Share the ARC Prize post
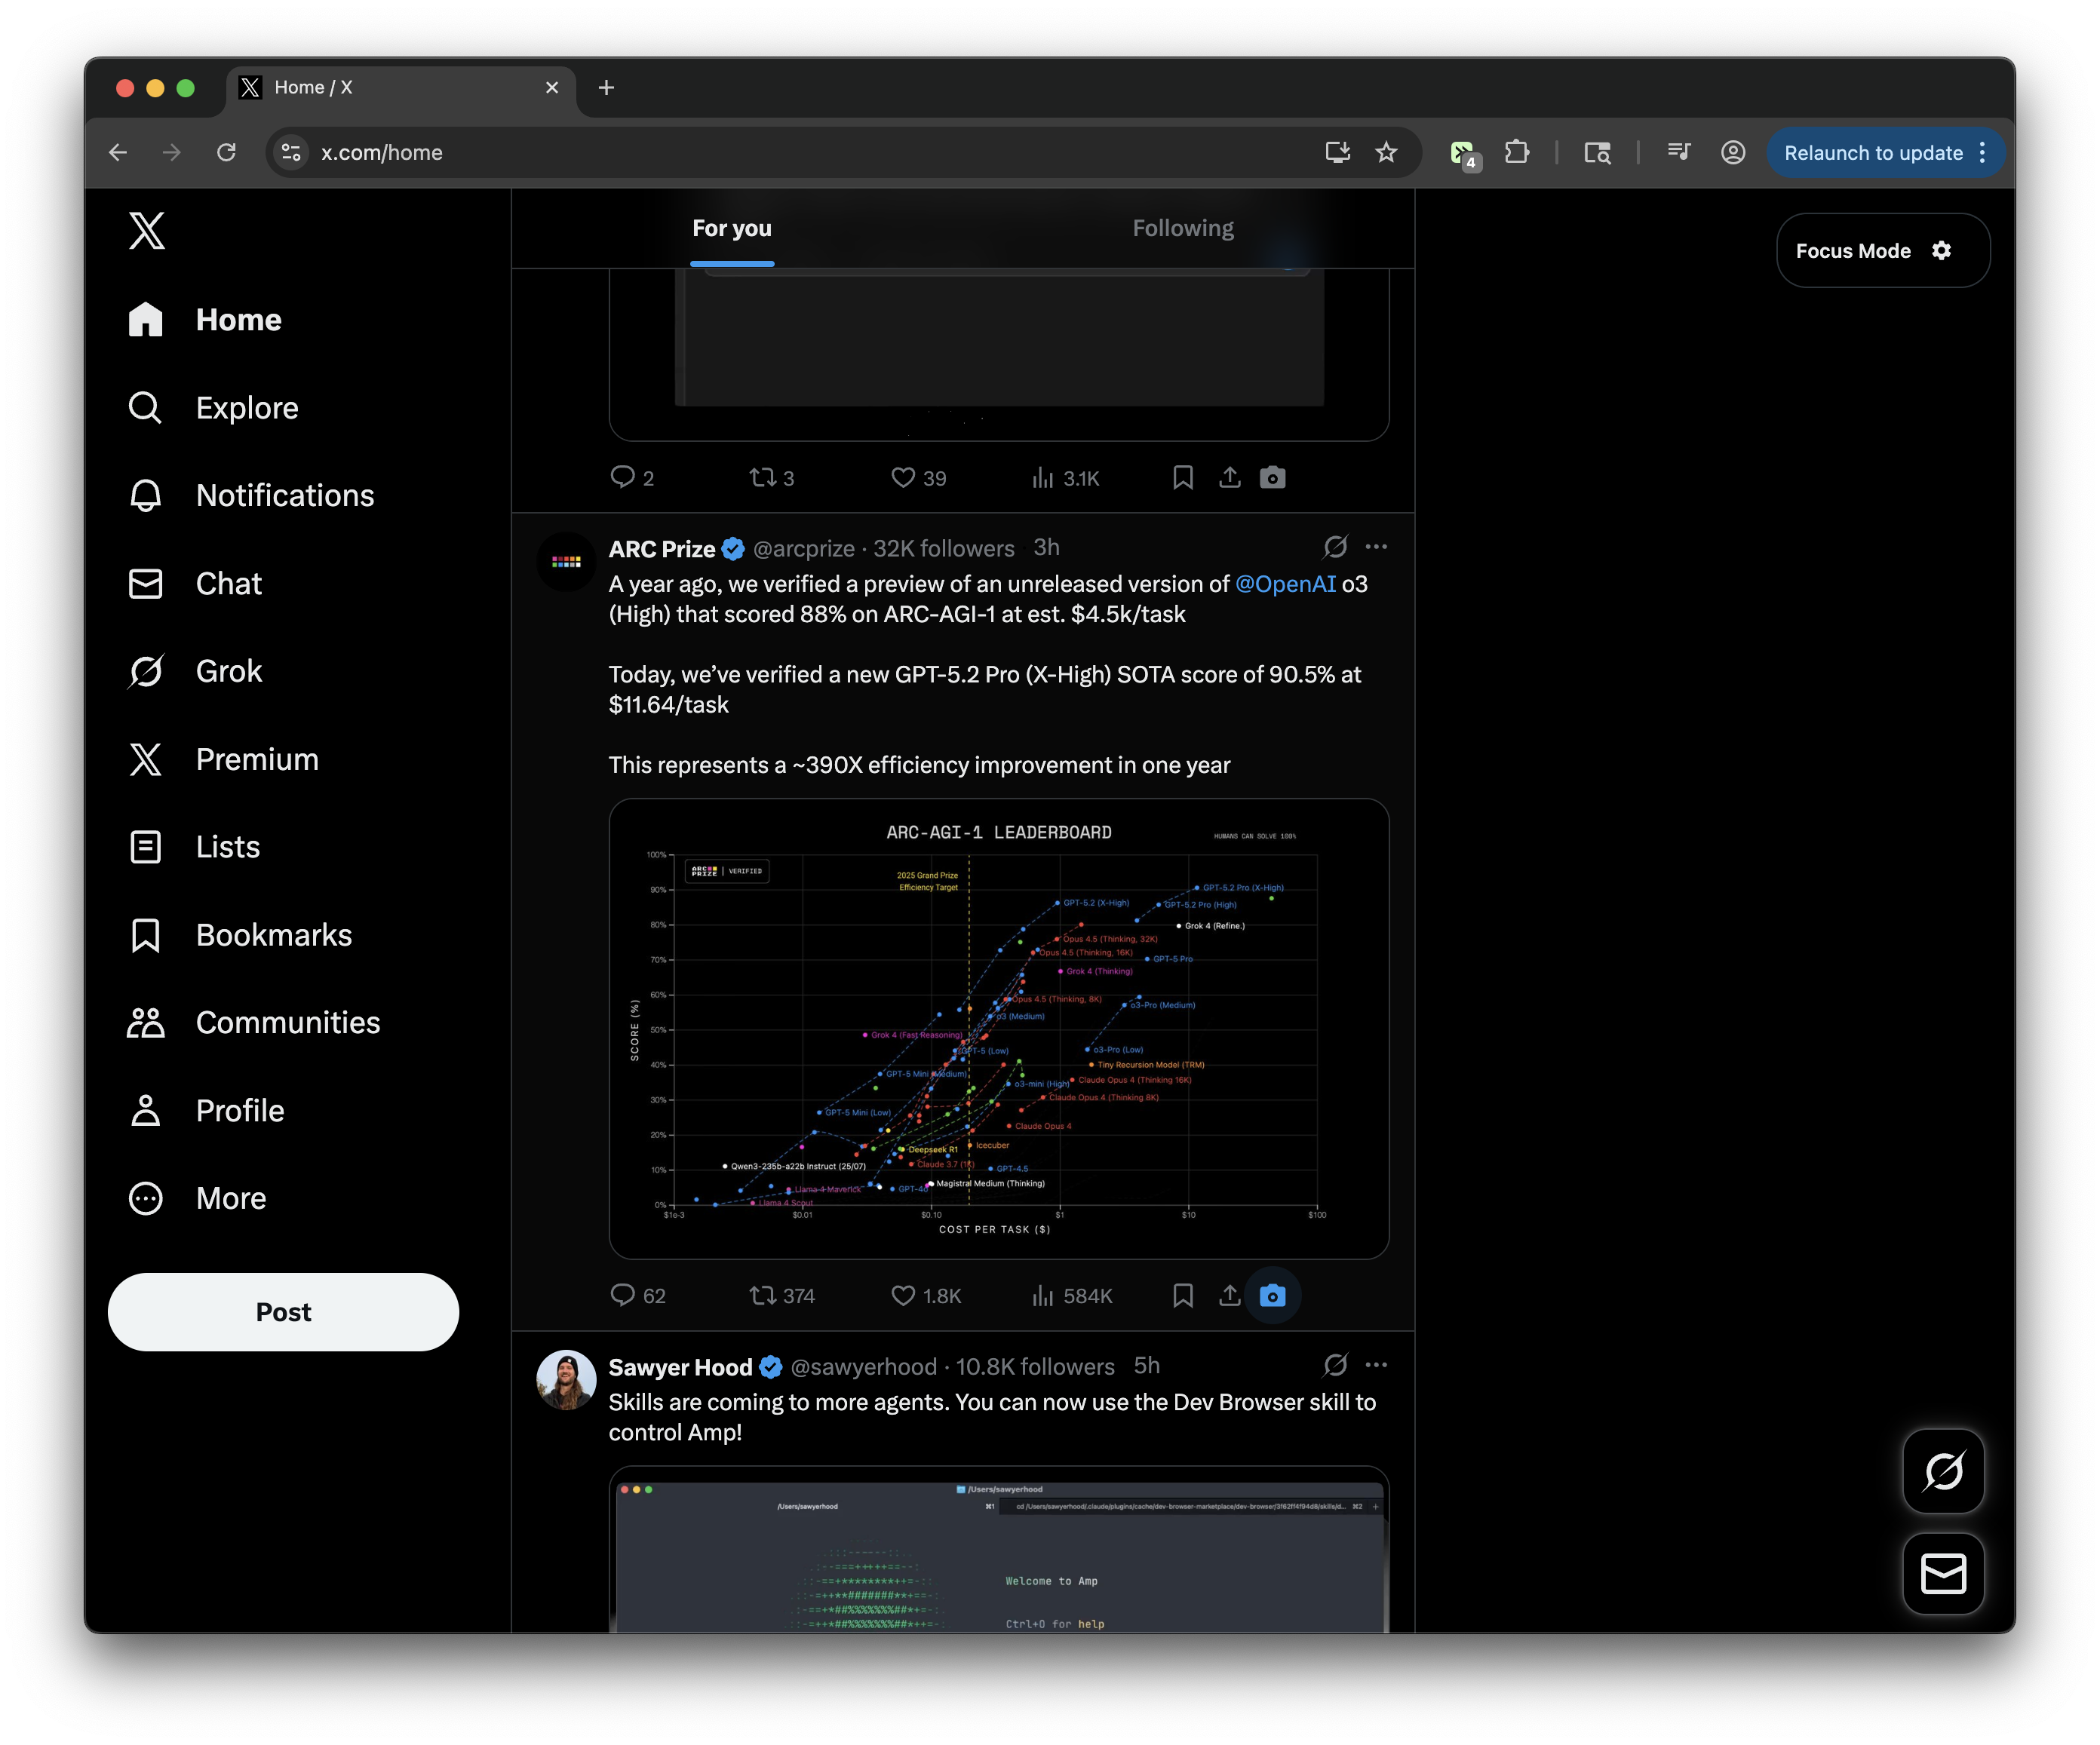The image size is (2100, 1745). coord(1229,1296)
